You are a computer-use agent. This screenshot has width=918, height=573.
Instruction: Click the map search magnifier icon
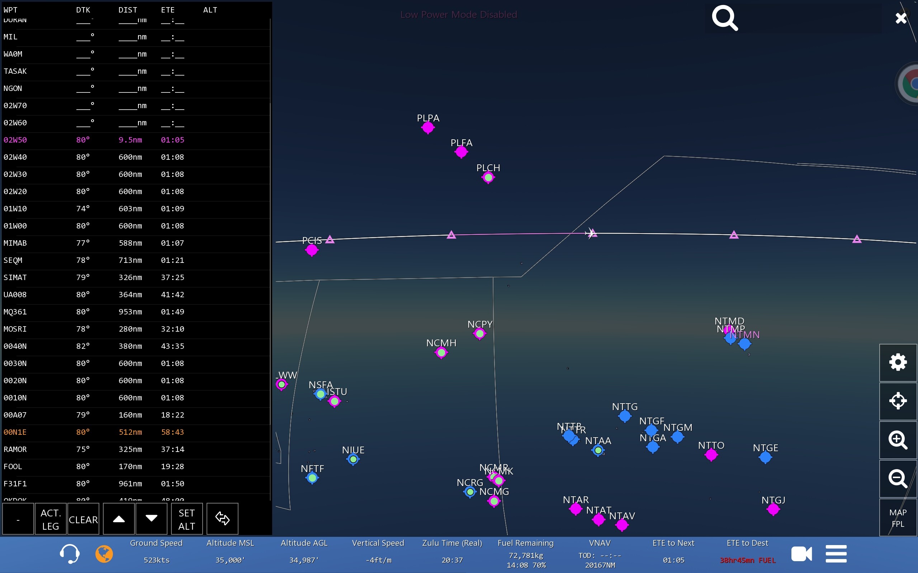(724, 18)
